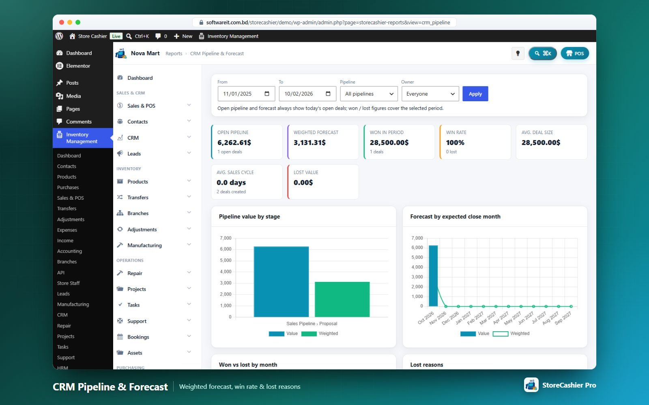Click the Ctrl+K search magnifier icon
The height and width of the screenshot is (405, 649).
pyautogui.click(x=129, y=36)
